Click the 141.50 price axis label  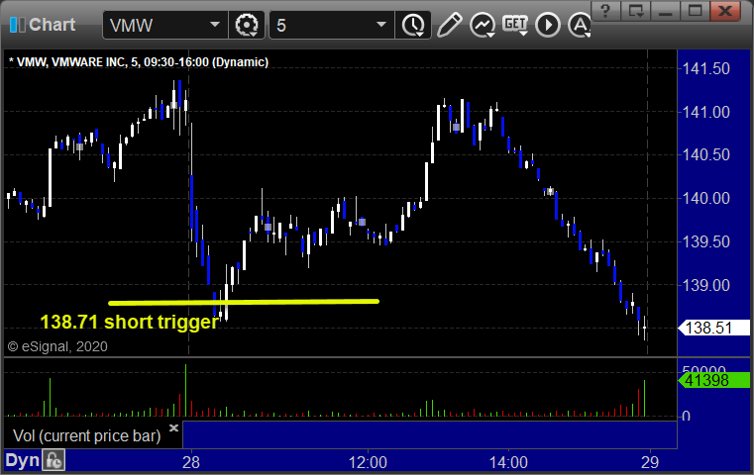[706, 68]
